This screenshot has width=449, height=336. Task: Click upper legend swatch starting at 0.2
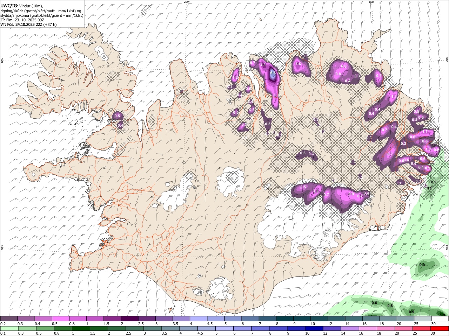pyautogui.click(x=9, y=319)
